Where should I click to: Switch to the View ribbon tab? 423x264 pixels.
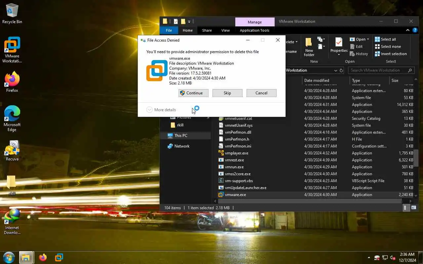225,30
